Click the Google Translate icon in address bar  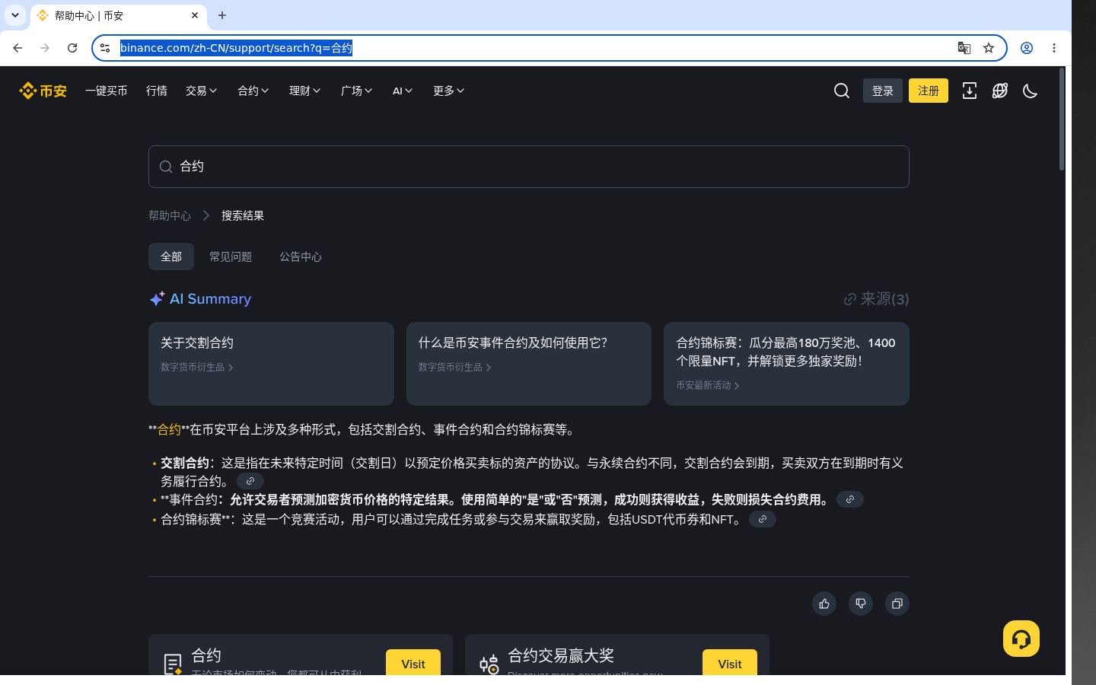pyautogui.click(x=964, y=48)
